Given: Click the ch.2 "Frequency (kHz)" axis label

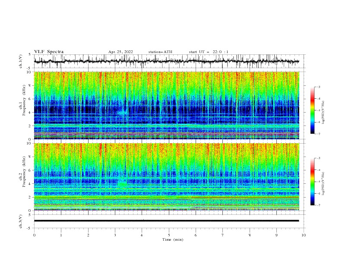Looking at the screenshot, I should point(24,172).
